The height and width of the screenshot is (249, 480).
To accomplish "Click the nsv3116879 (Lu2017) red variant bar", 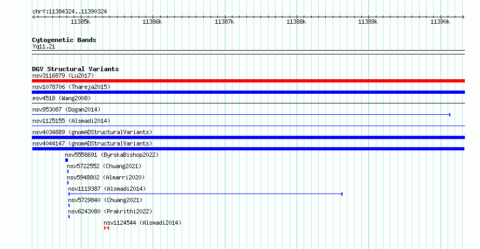I will (248, 81).
